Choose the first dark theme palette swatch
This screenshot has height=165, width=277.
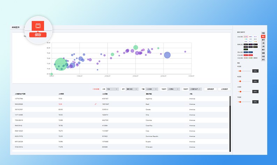pos(246,44)
